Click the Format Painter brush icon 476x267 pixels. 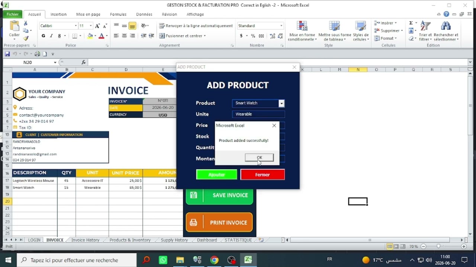(x=26, y=38)
